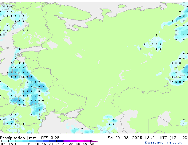Click the legend scale label "35"

pyautogui.click(x=71, y=144)
